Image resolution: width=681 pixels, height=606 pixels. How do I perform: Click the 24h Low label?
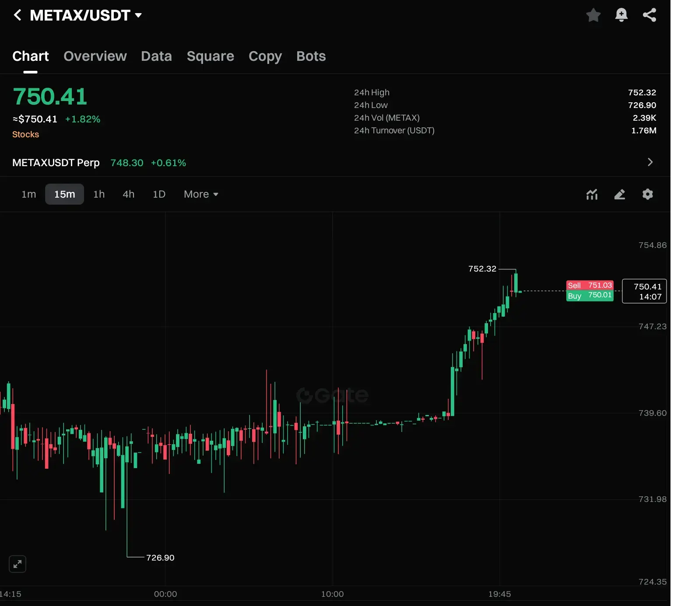coord(371,105)
